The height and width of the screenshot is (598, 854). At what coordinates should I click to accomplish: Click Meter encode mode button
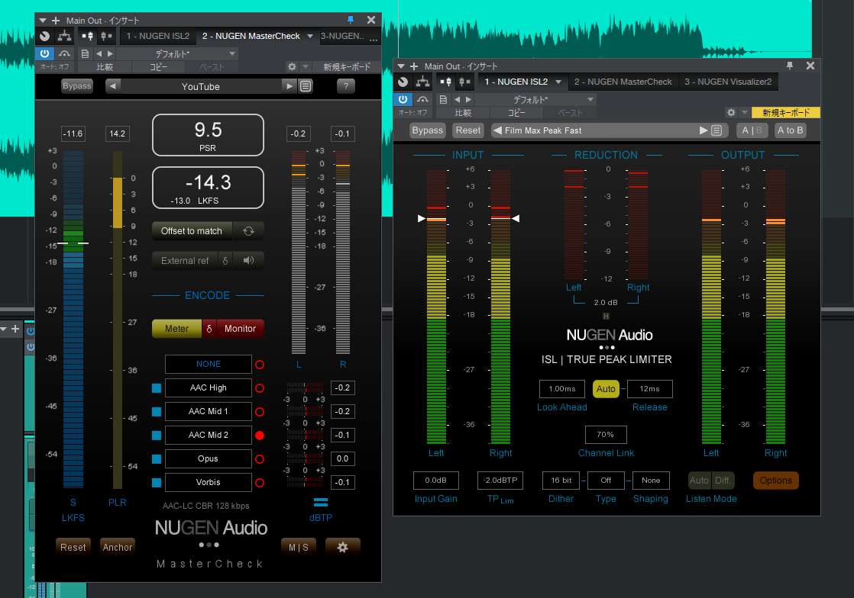[x=177, y=328]
